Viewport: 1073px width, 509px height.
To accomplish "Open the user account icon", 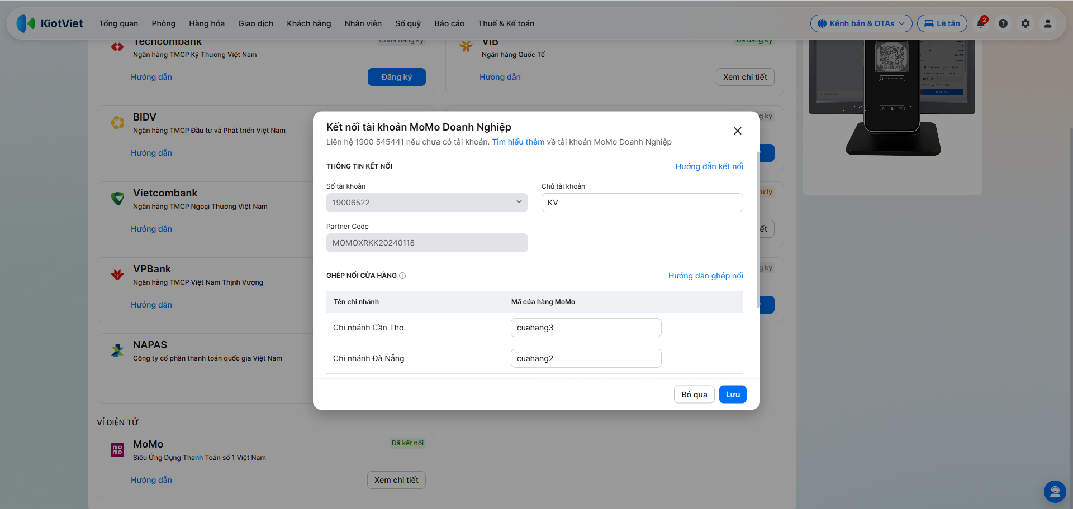I will (1048, 23).
